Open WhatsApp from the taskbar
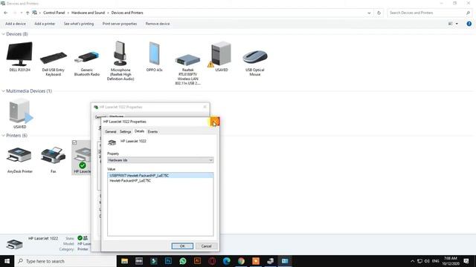Screen dimensions: 476x267 click(x=183, y=261)
